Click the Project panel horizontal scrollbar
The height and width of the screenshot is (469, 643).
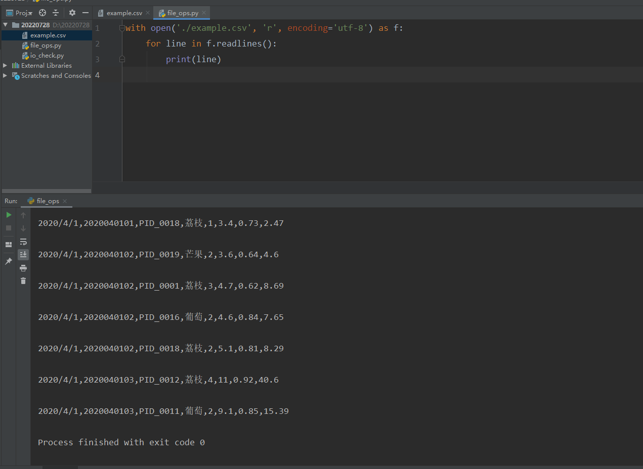tap(47, 191)
